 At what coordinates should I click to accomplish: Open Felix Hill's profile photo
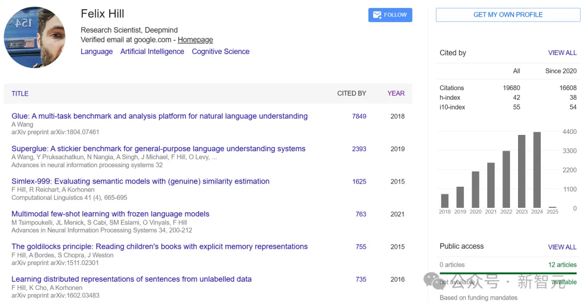(x=35, y=38)
